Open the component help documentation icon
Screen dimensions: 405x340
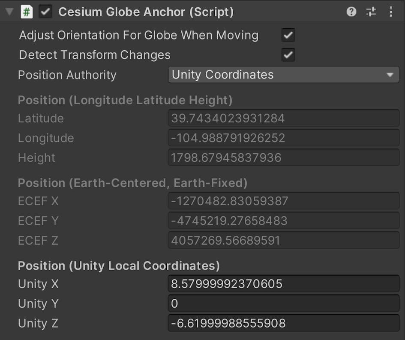(x=351, y=12)
